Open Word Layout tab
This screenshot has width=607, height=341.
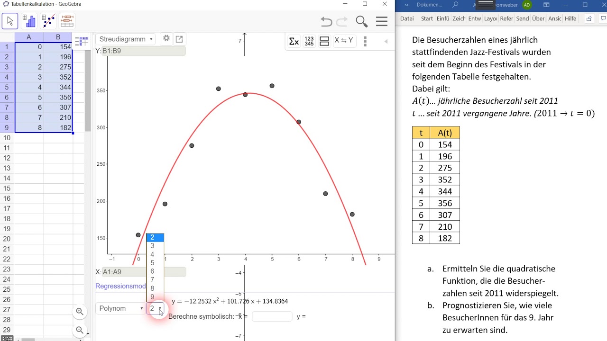click(491, 18)
